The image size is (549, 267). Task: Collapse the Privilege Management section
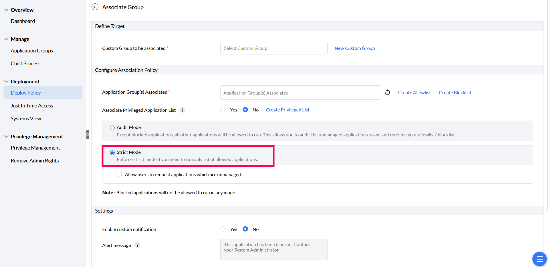tap(6, 136)
